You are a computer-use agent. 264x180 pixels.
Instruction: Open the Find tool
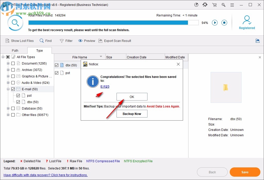(x=46, y=41)
